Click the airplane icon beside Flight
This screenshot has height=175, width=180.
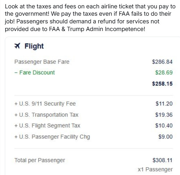click(17, 46)
